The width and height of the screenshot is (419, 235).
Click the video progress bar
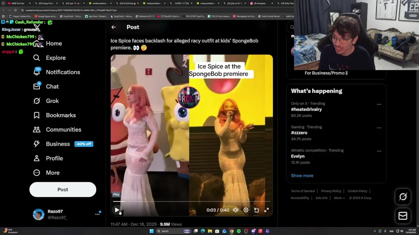(191, 202)
